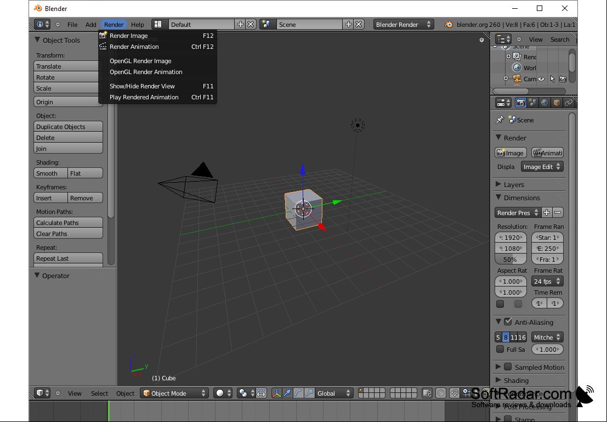Open the Help menu
The width and height of the screenshot is (607, 422).
click(138, 24)
